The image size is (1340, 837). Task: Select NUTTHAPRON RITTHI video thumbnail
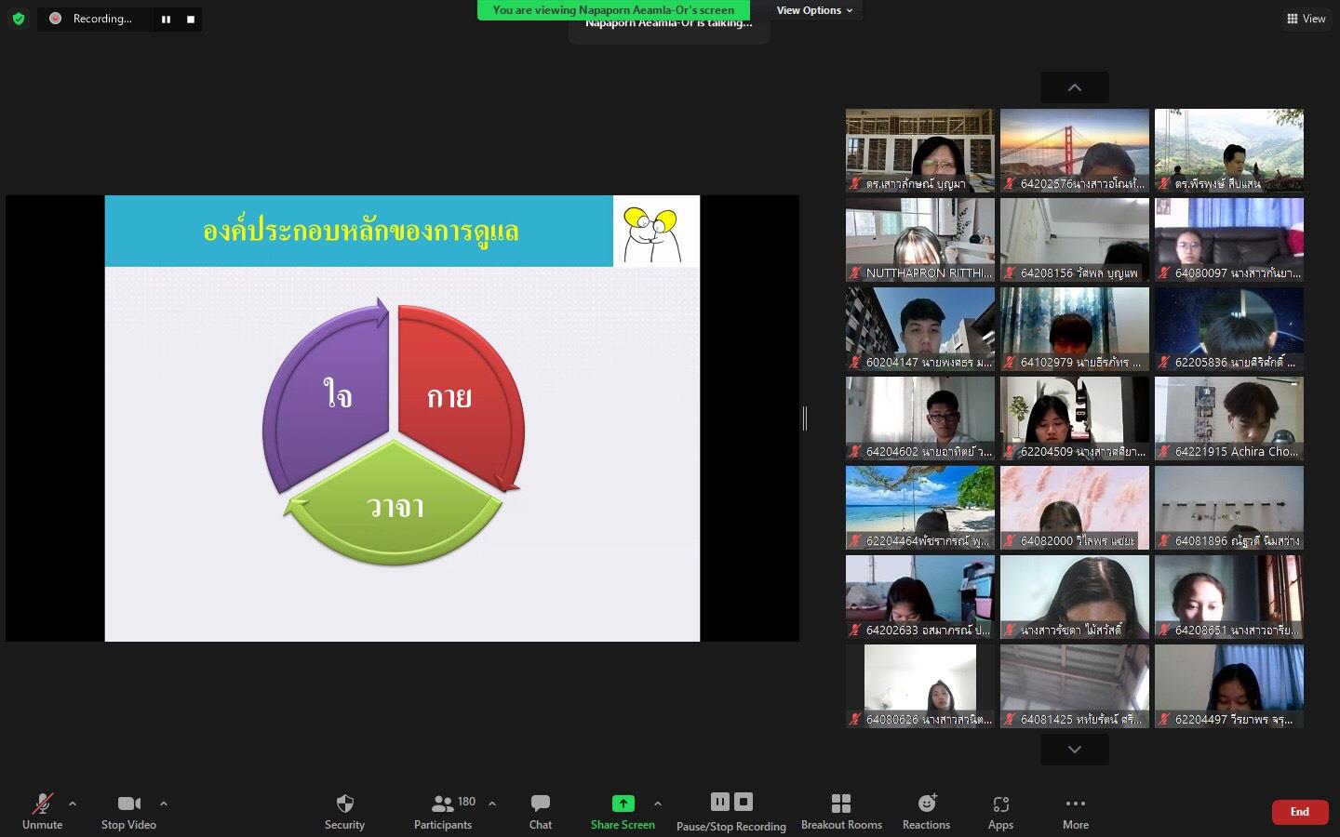920,240
